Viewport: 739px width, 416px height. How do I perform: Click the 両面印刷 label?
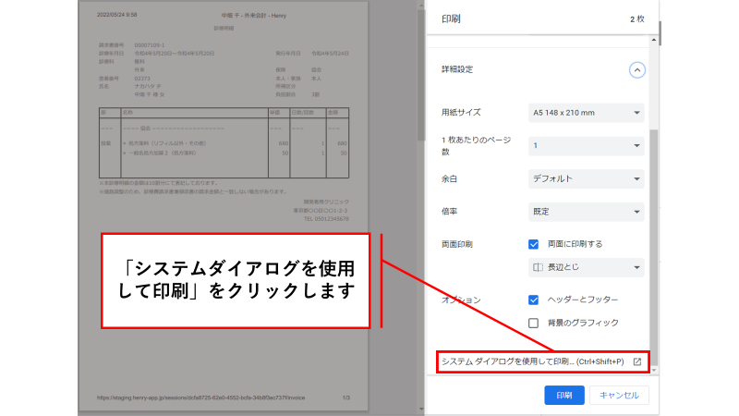point(456,244)
